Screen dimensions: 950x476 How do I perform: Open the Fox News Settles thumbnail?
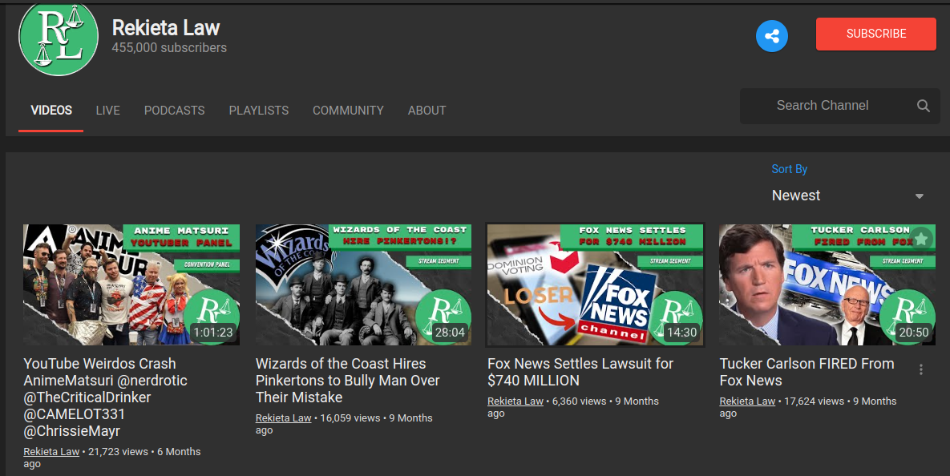(x=596, y=284)
